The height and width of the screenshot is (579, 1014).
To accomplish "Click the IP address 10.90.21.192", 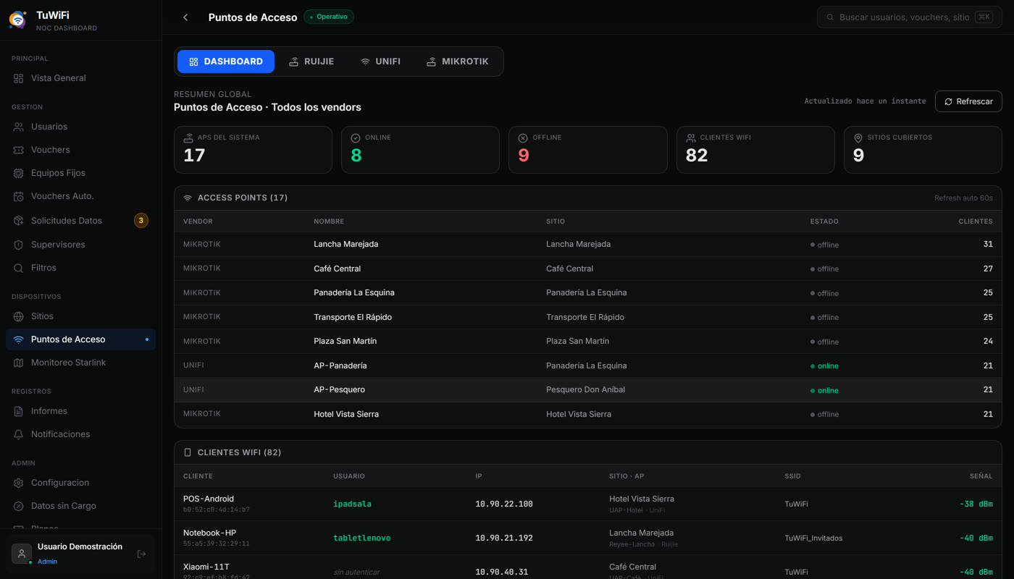I will tap(504, 538).
